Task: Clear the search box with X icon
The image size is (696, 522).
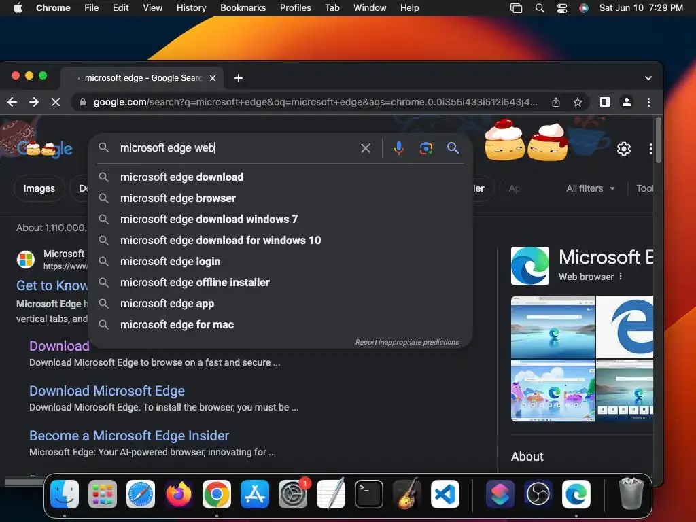Action: pos(365,147)
